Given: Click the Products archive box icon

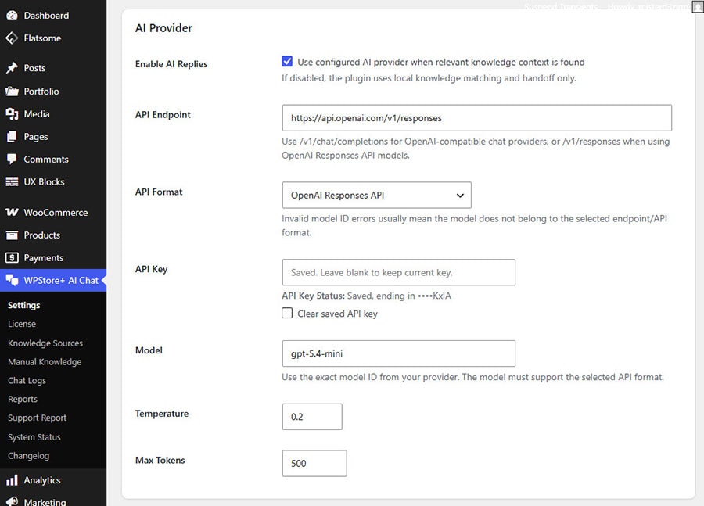Looking at the screenshot, I should 12,235.
